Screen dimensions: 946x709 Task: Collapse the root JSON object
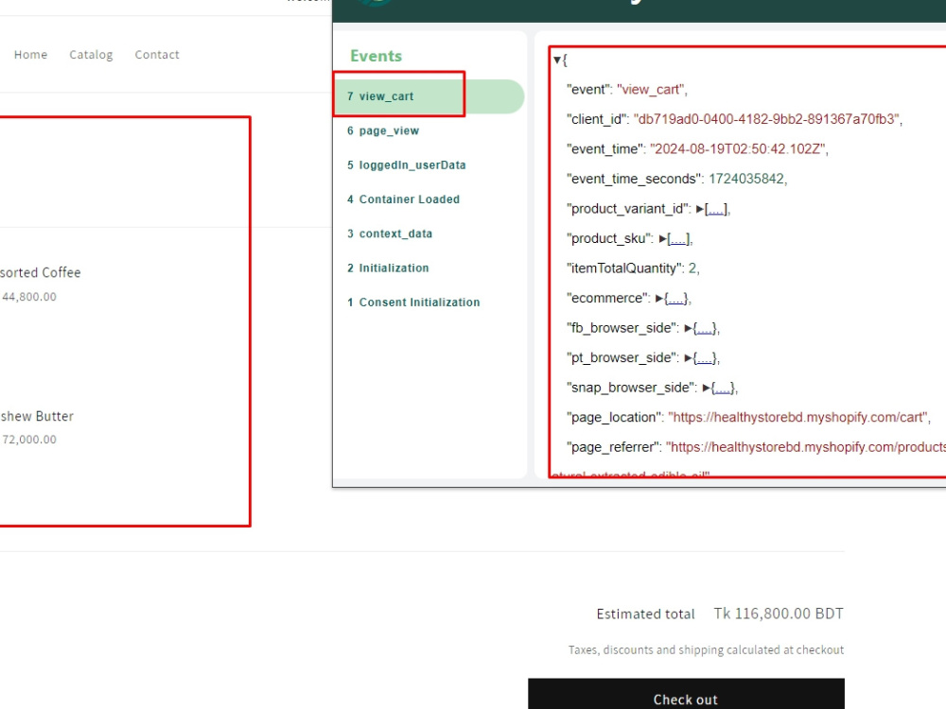click(x=556, y=59)
